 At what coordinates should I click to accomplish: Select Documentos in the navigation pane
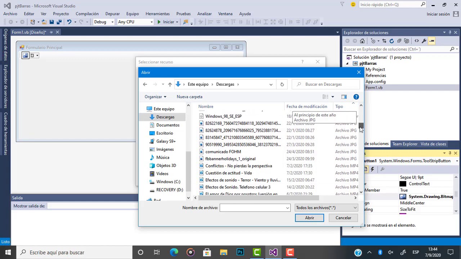[x=167, y=125]
